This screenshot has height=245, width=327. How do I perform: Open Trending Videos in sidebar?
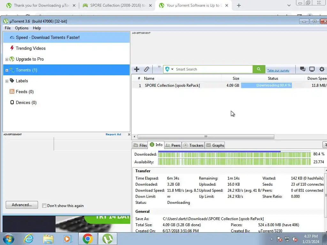coord(66,48)
